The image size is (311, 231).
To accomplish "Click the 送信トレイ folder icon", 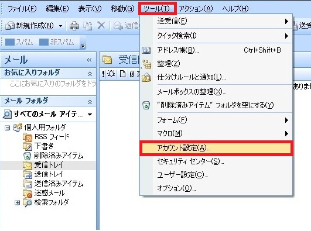I will coord(28,174).
